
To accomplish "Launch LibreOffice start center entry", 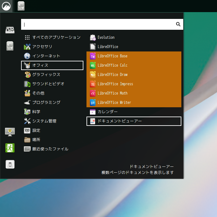I will (x=134, y=46).
